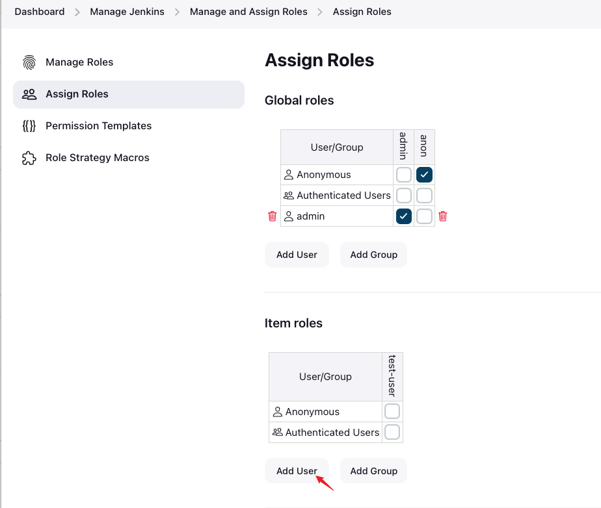Select Assign Roles in the sidebar
This screenshot has width=601, height=508.
coord(129,94)
